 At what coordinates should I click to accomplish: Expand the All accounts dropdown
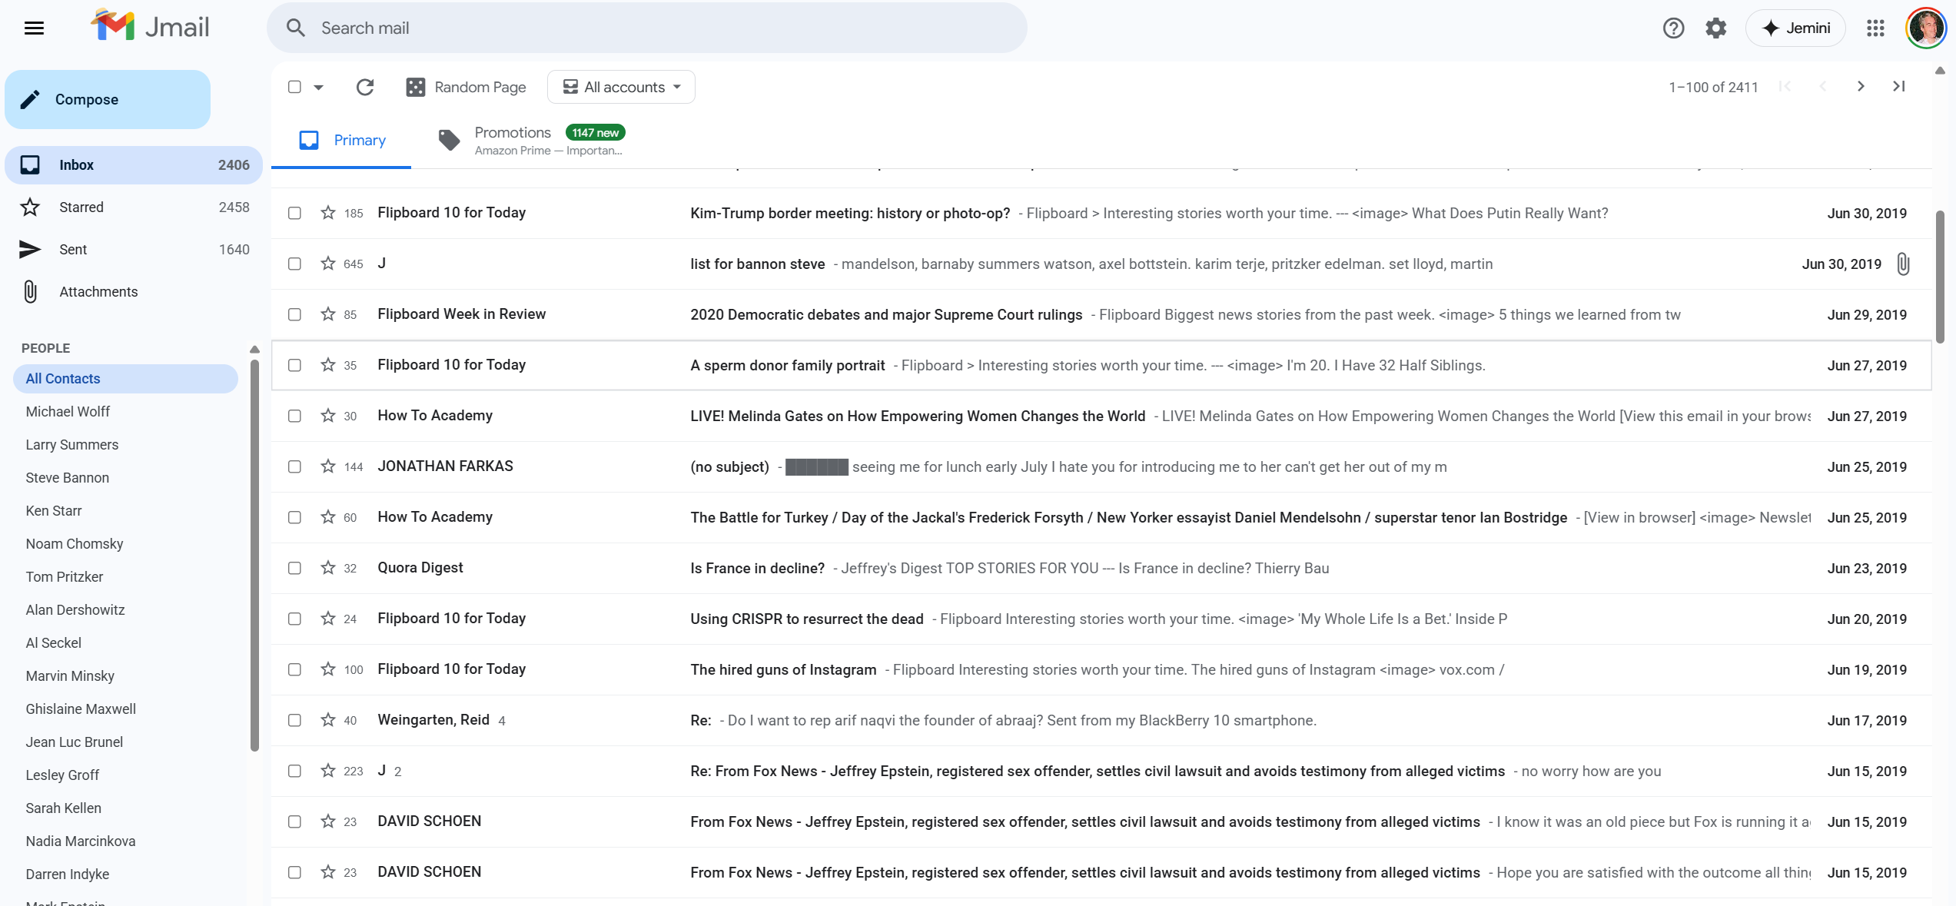pyautogui.click(x=621, y=87)
